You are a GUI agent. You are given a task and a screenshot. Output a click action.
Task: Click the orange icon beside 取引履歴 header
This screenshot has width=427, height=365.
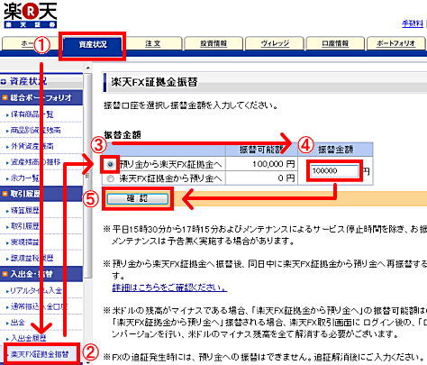point(5,194)
